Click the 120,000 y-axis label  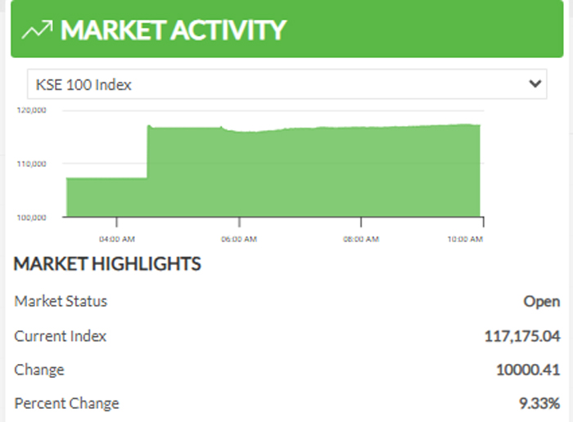pos(31,110)
